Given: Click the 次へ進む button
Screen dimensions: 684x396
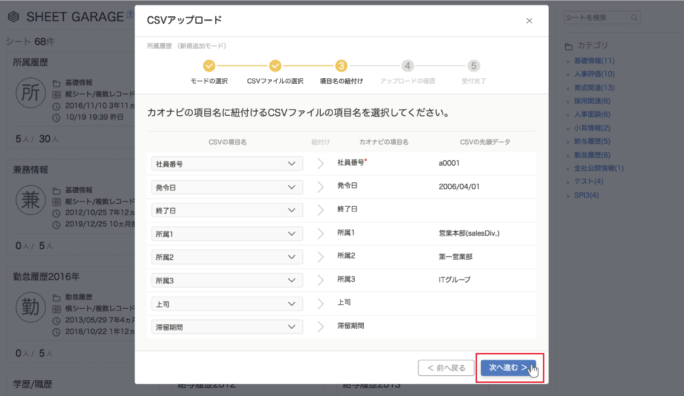Looking at the screenshot, I should (x=508, y=367).
